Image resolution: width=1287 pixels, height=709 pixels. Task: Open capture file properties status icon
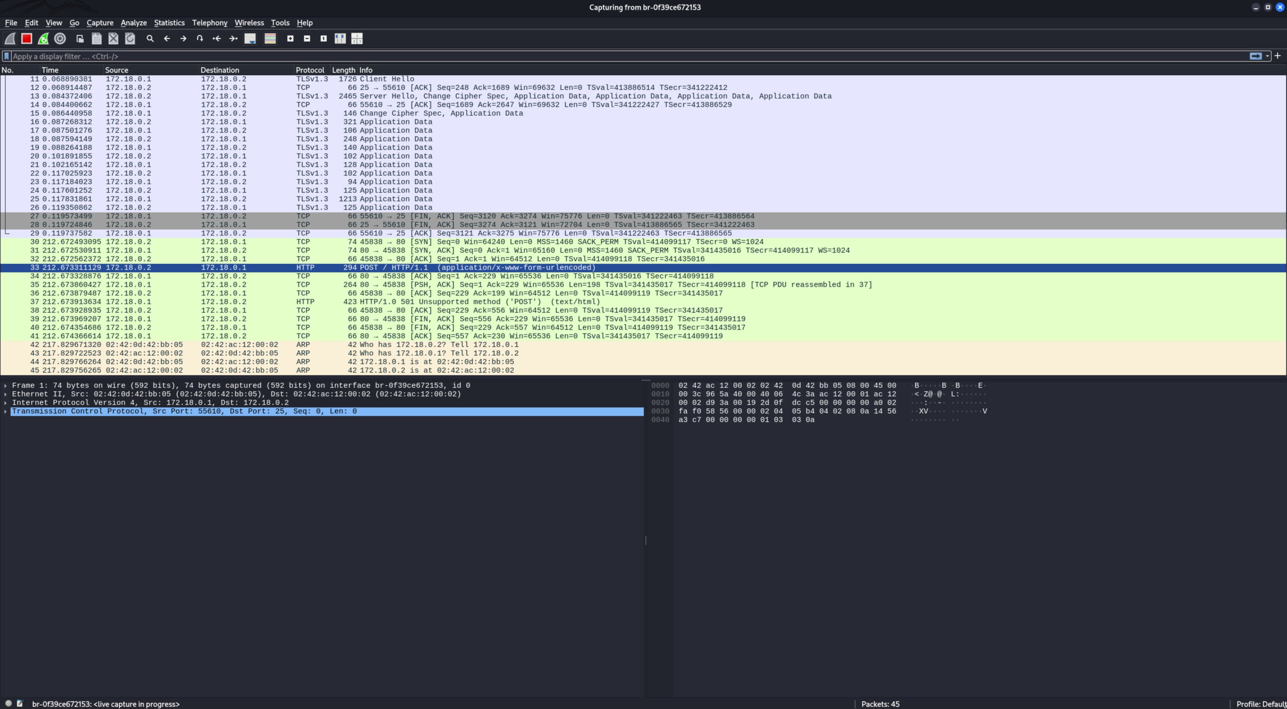coord(20,704)
